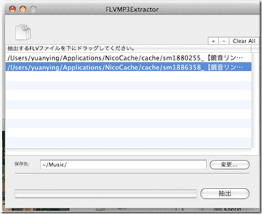Close the FLVMP3Extractor window
The image size is (262, 214).
pyautogui.click(x=13, y=9)
